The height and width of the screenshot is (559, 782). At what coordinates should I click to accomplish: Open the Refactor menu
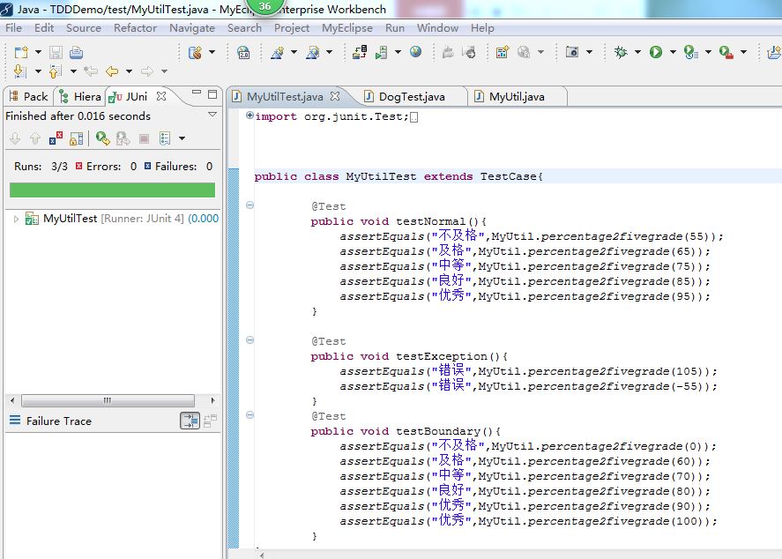click(135, 28)
